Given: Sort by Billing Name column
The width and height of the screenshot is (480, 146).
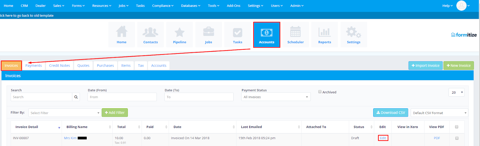Looking at the screenshot, I should [87, 127].
